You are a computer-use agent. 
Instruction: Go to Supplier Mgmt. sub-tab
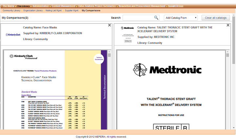72,10
